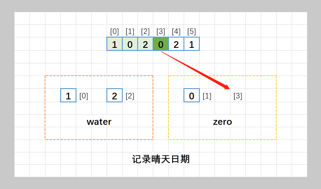This screenshot has width=321, height=189.
Task: Click the [3] index label above the array
Action: 160,31
